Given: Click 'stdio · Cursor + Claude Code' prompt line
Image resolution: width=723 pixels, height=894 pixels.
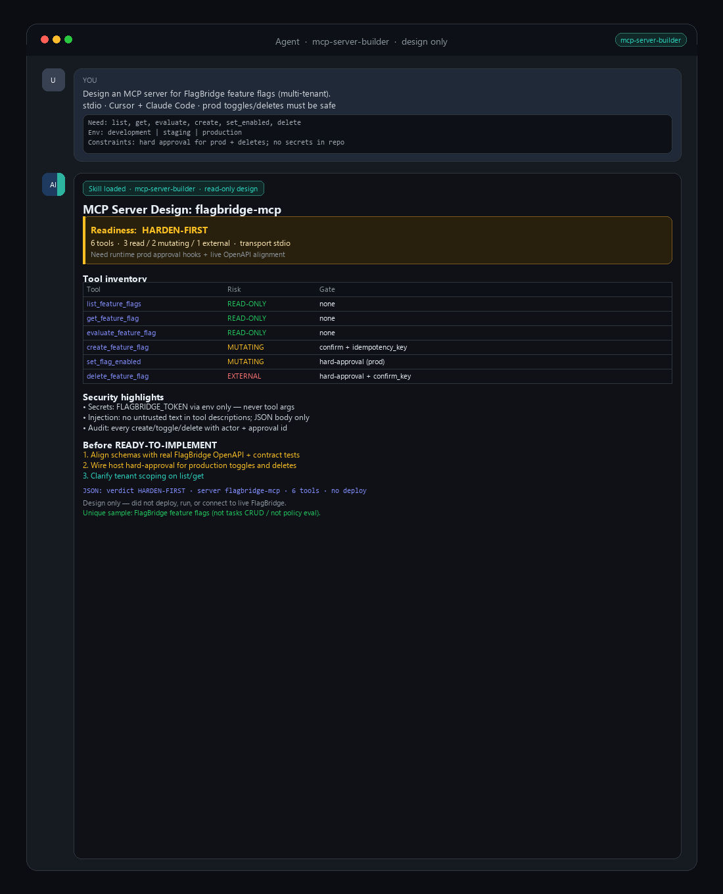Looking at the screenshot, I should (x=209, y=106).
